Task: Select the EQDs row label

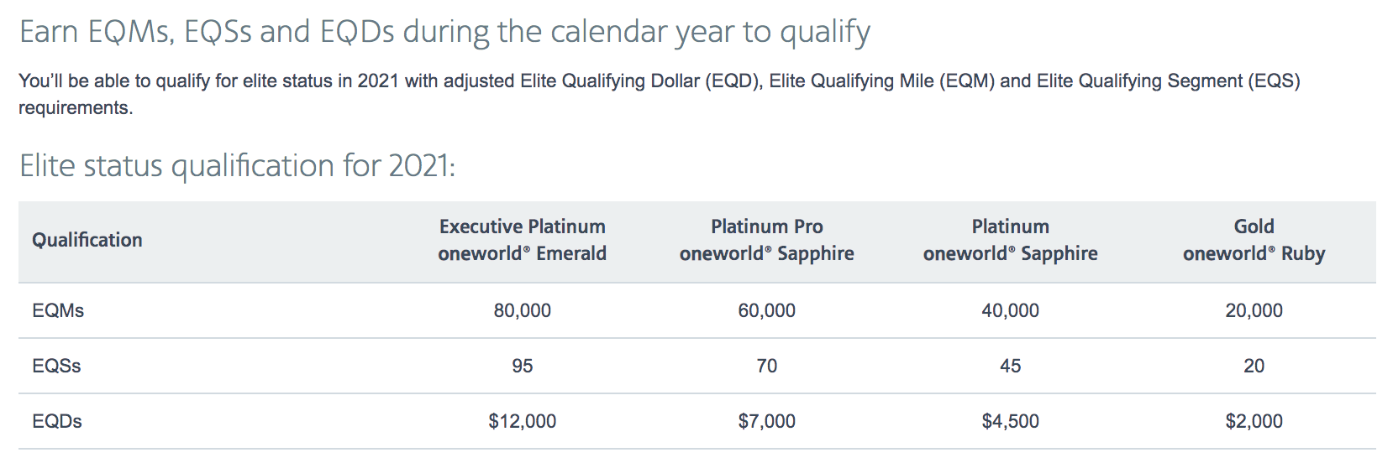Action: 57,421
